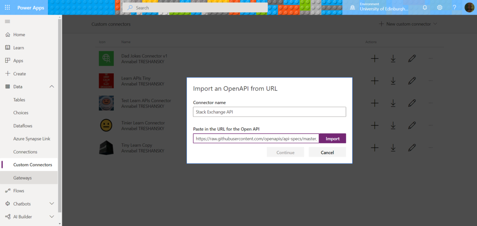Expand the Chatbots section
Screen dimensions: 477x226
tap(52, 203)
